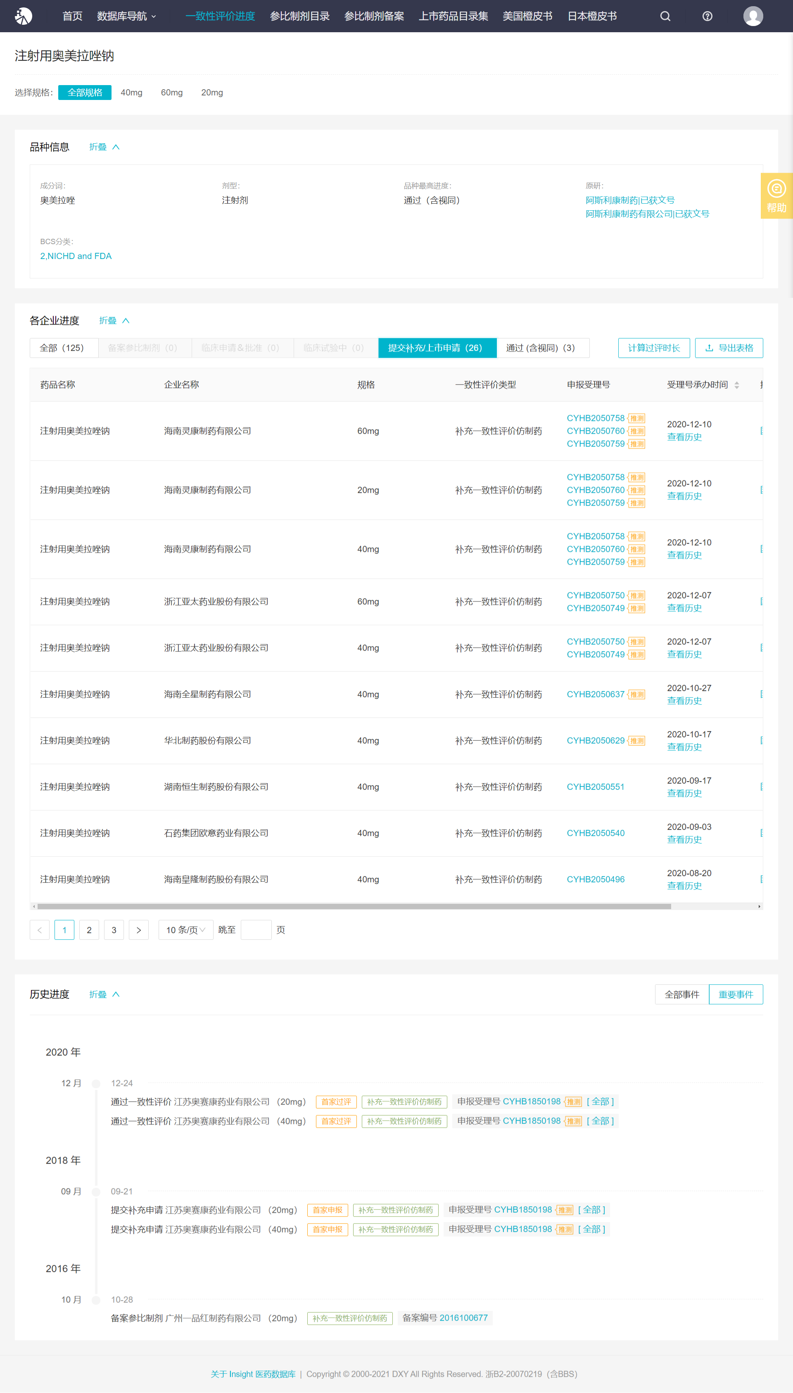Click the sort arrows on 受理号承办时间
The width and height of the screenshot is (793, 1393).
pos(736,385)
